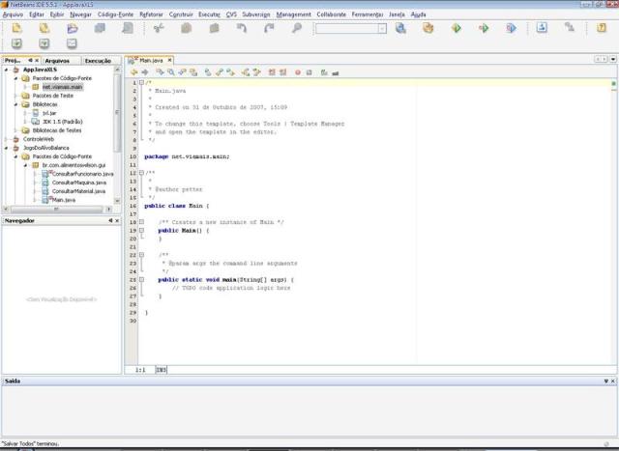
Task: Click the forward arrow in editor toolbar
Action: pos(144,71)
